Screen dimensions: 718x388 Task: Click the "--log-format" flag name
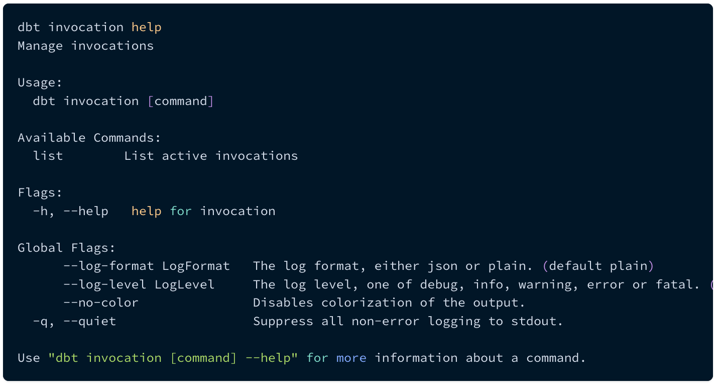pos(108,266)
